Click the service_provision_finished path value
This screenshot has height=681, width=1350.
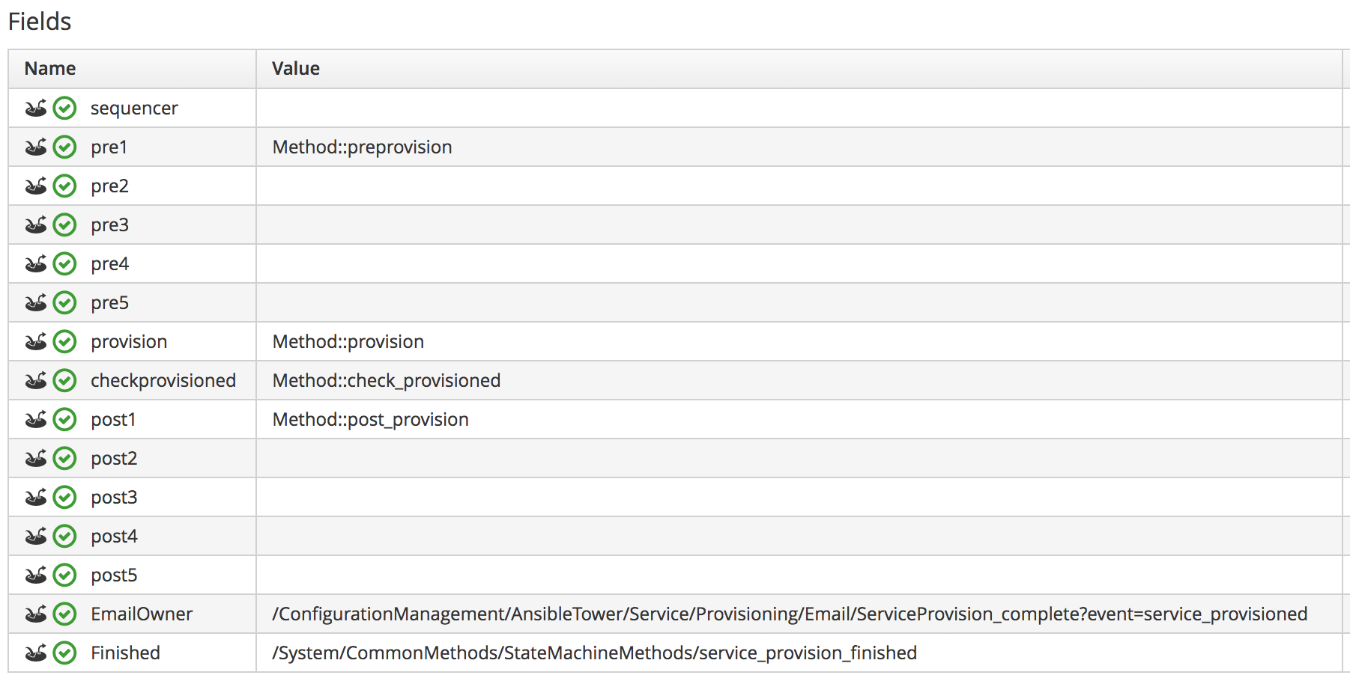[595, 653]
